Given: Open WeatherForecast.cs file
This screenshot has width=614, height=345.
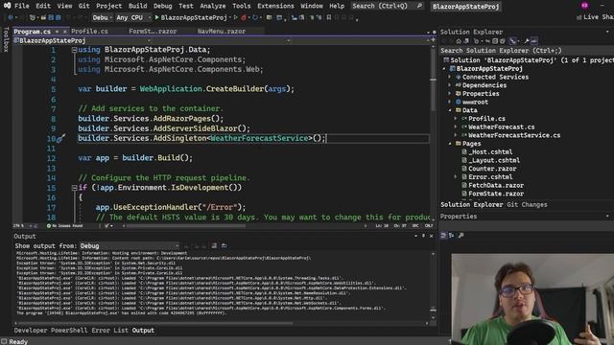Looking at the screenshot, I should [x=501, y=127].
